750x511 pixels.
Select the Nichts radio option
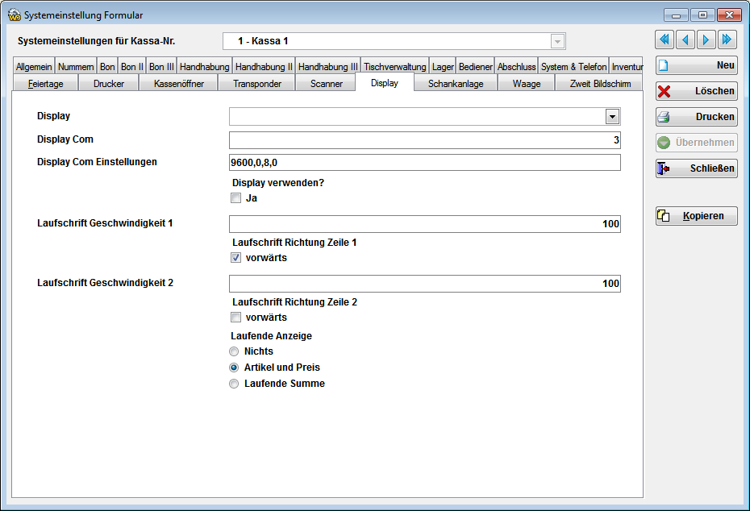coord(234,352)
